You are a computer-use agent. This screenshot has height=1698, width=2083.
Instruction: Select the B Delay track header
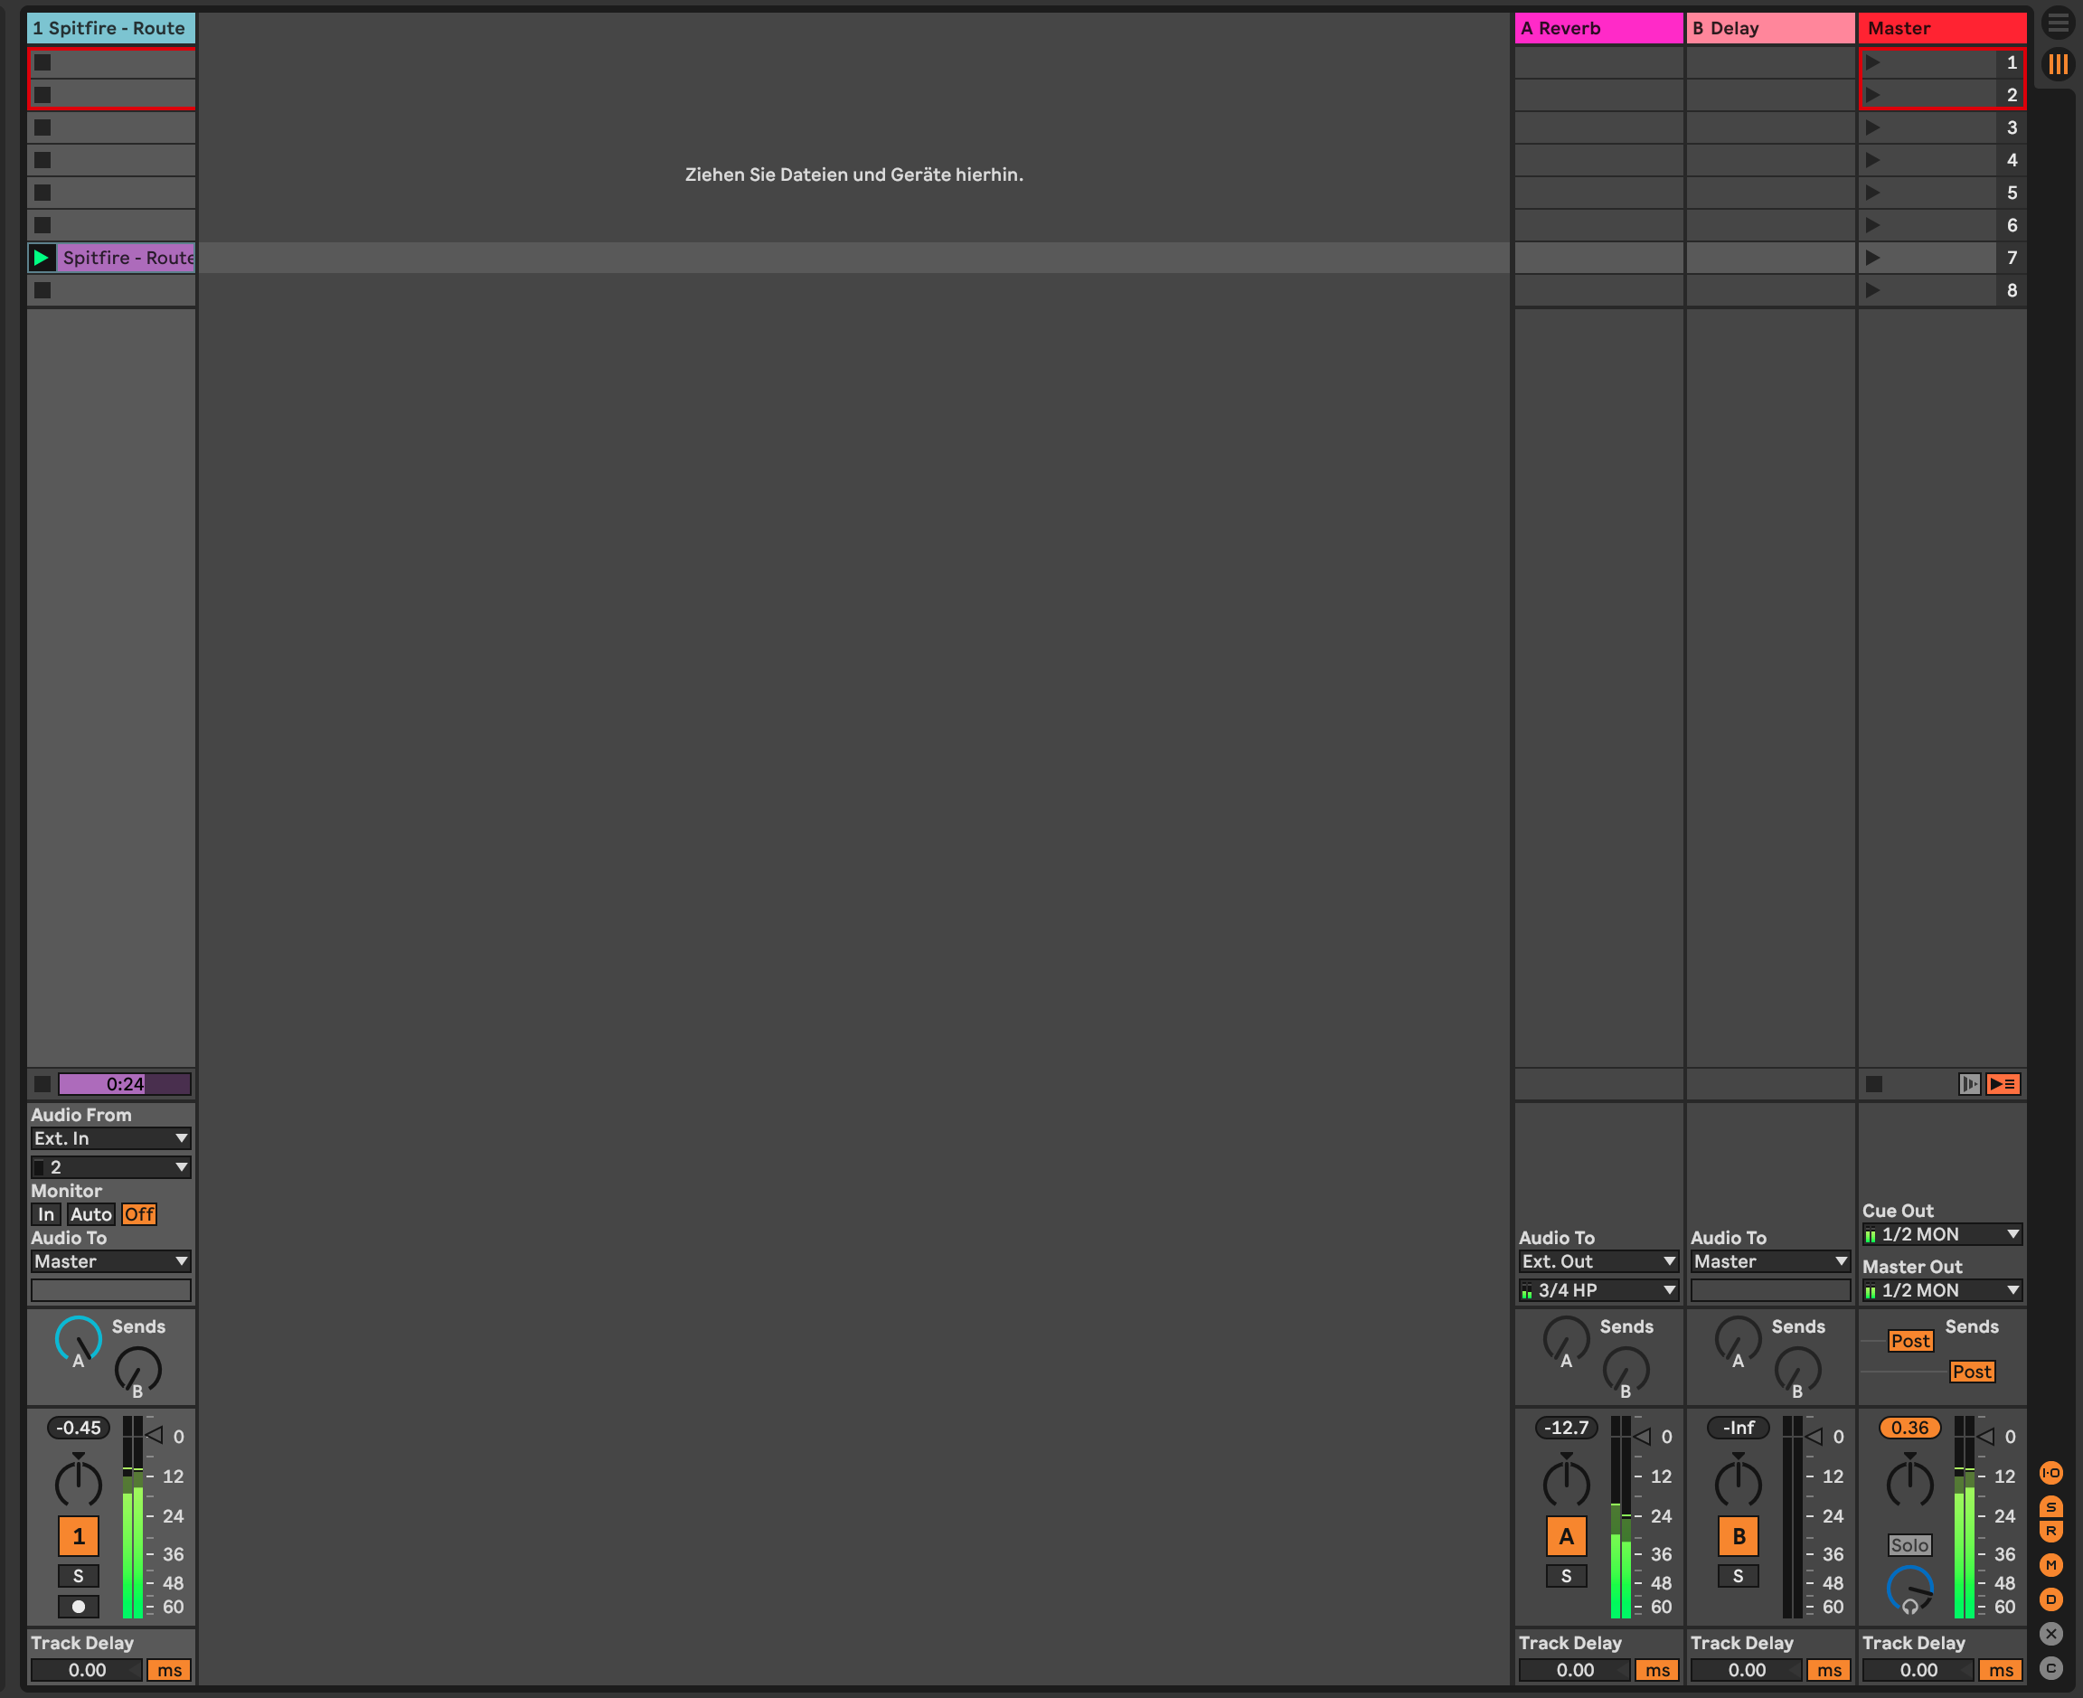(x=1769, y=28)
